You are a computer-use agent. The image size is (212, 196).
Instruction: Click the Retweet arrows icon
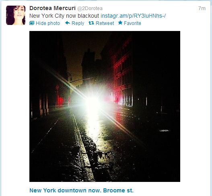pos(91,23)
